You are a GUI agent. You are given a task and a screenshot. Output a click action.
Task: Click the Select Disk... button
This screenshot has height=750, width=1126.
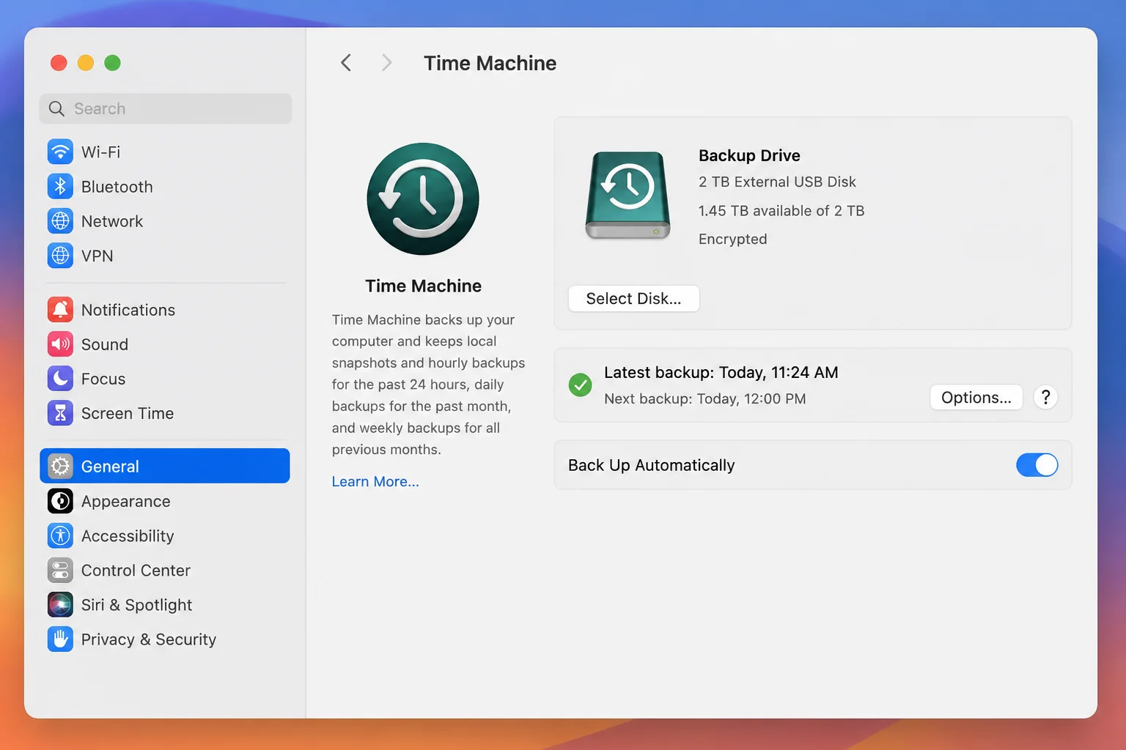point(633,298)
